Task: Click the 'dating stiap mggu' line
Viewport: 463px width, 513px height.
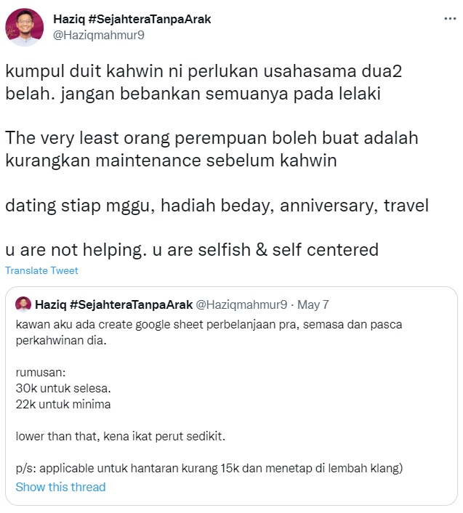Action: 217,206
